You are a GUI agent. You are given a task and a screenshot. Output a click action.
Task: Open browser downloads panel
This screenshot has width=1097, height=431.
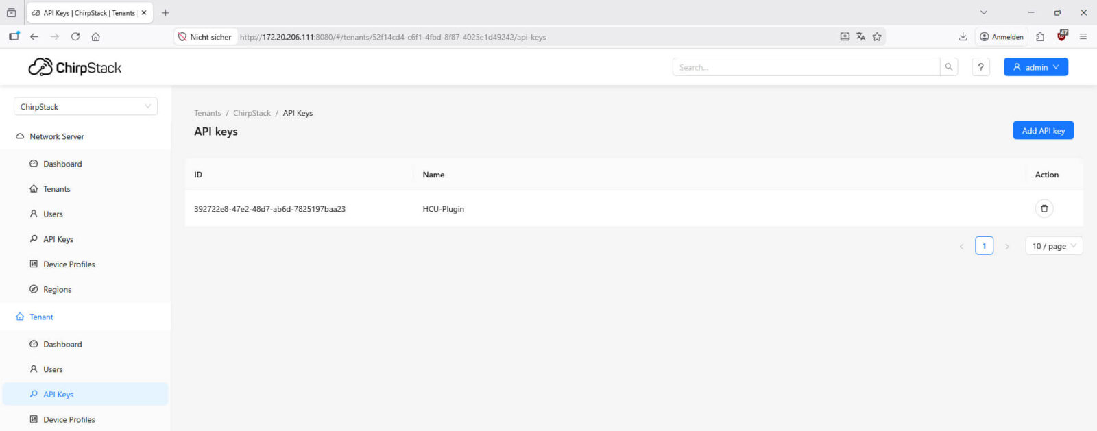963,37
